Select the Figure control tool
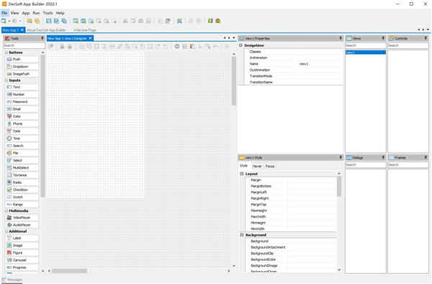432x284 pixels. (x=22, y=252)
